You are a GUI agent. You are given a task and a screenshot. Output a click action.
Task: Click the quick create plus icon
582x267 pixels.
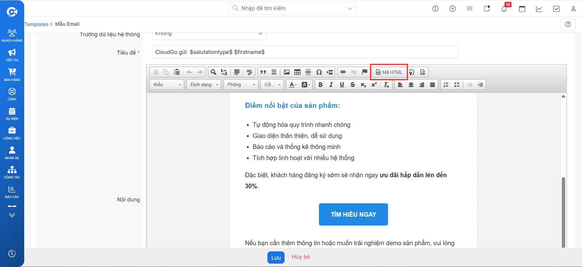point(452,9)
